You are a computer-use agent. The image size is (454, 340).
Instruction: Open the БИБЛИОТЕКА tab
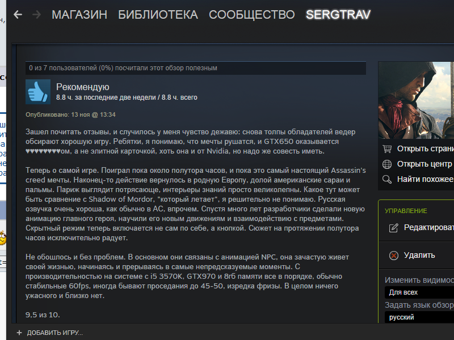pos(158,15)
